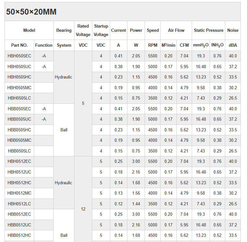Select the -A function cell for HBB0505EC
This screenshot has width=247, height=242.
coord(44,109)
